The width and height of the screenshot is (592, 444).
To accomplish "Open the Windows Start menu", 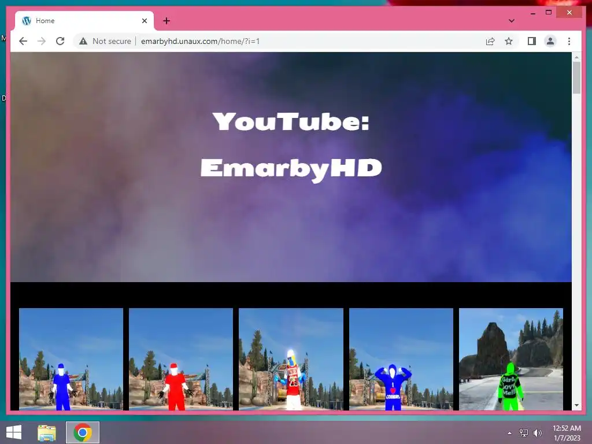I will (14, 432).
